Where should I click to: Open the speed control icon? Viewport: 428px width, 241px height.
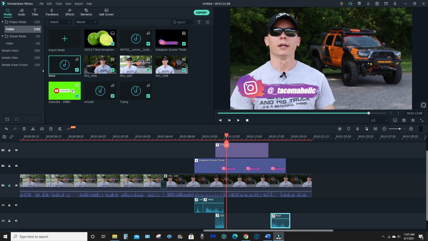click(42, 129)
